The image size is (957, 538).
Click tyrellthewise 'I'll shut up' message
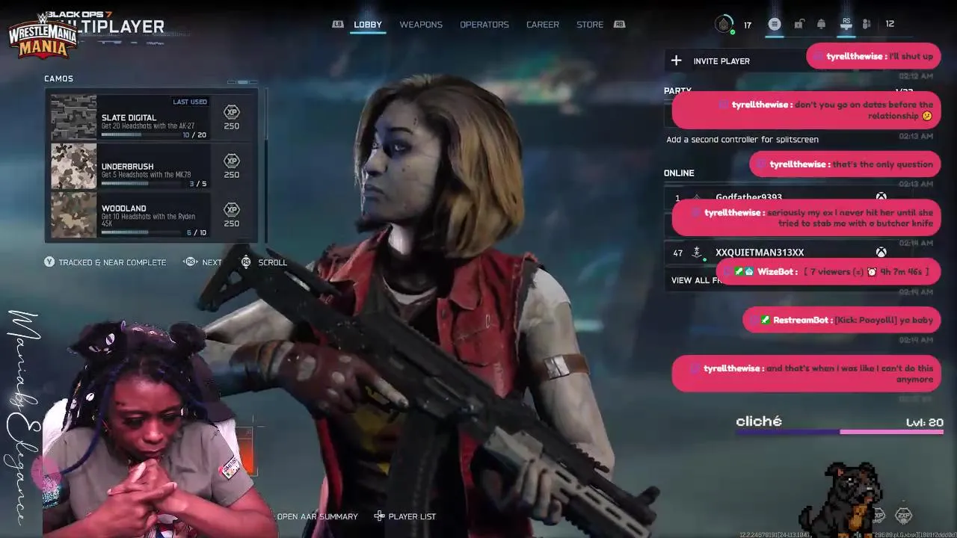click(873, 56)
